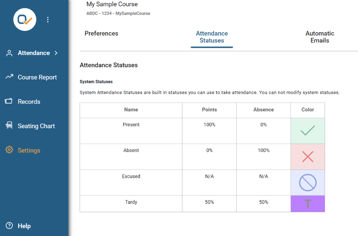The width and height of the screenshot is (358, 236).
Task: Click the System Attendance Statuses description text
Action: pyautogui.click(x=210, y=93)
